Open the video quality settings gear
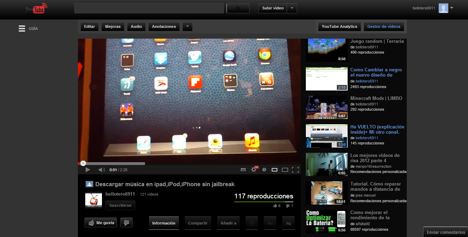 [x=253, y=170]
